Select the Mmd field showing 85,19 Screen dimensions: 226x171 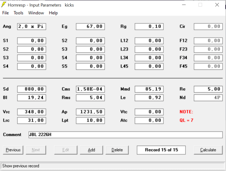pyautogui.click(x=149, y=89)
